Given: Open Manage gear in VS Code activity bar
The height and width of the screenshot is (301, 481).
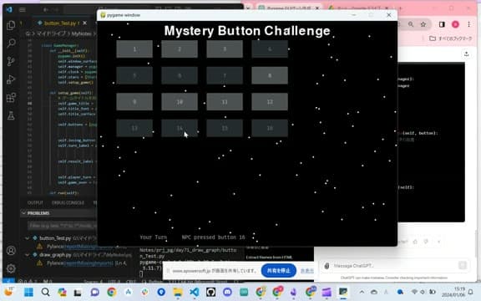Looking at the screenshot, I should [11, 268].
